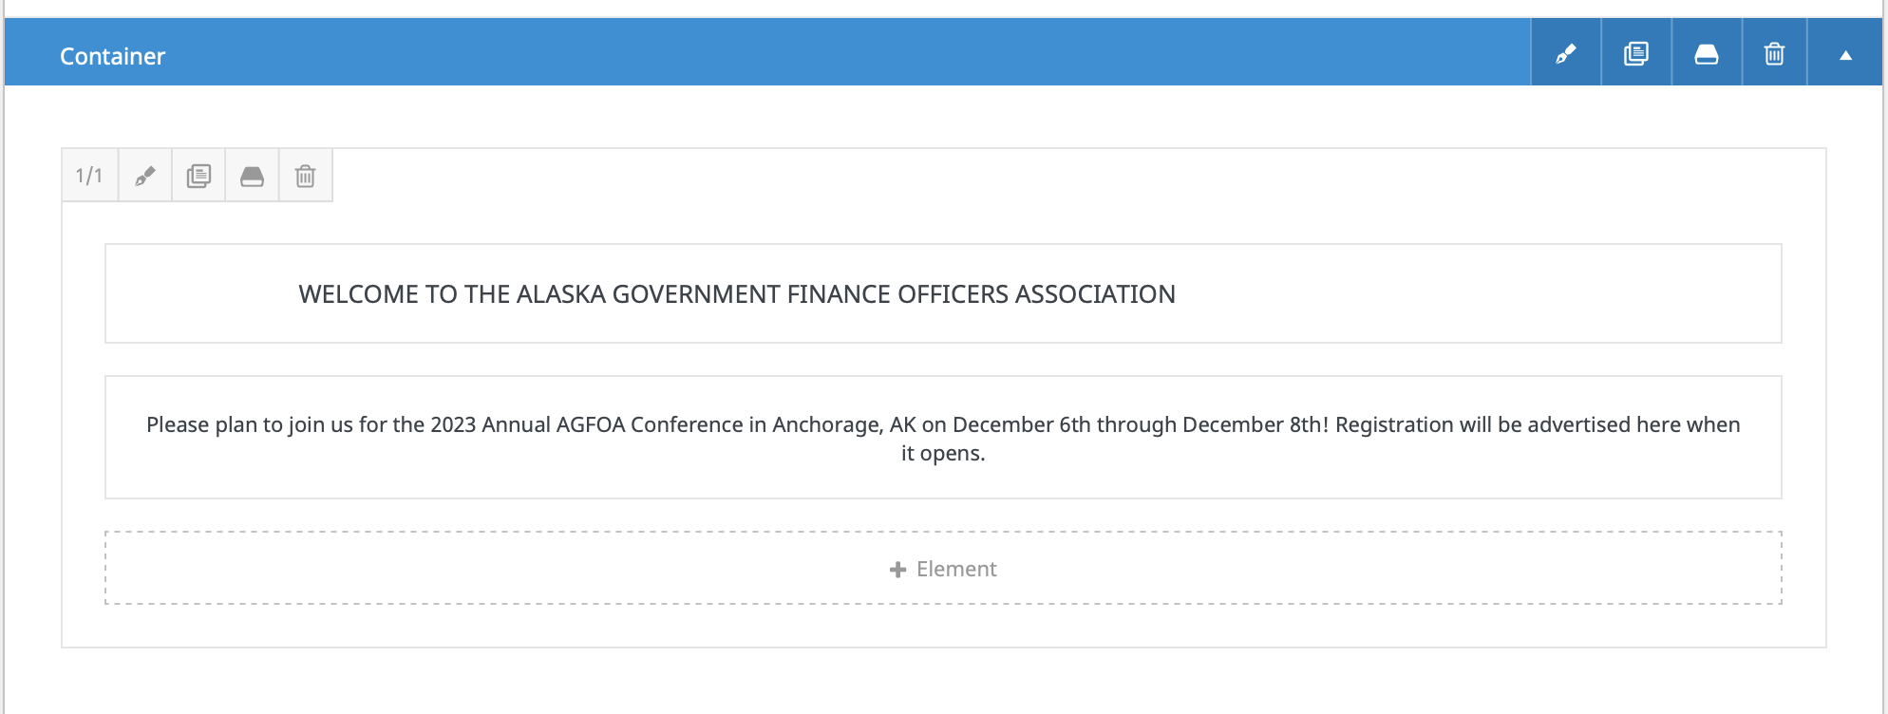The height and width of the screenshot is (714, 1888).
Task: Collapse the Container using the arrow
Action: [1845, 54]
